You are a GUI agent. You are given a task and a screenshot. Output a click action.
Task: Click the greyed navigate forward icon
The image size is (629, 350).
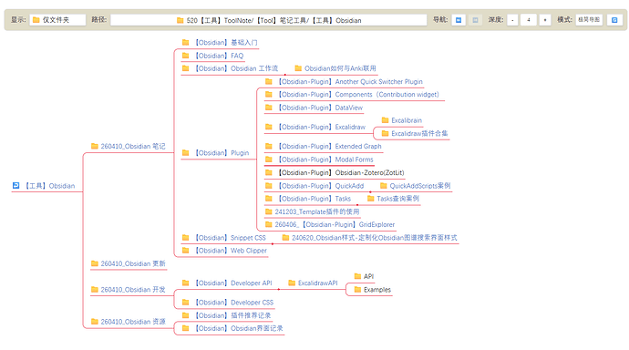475,20
